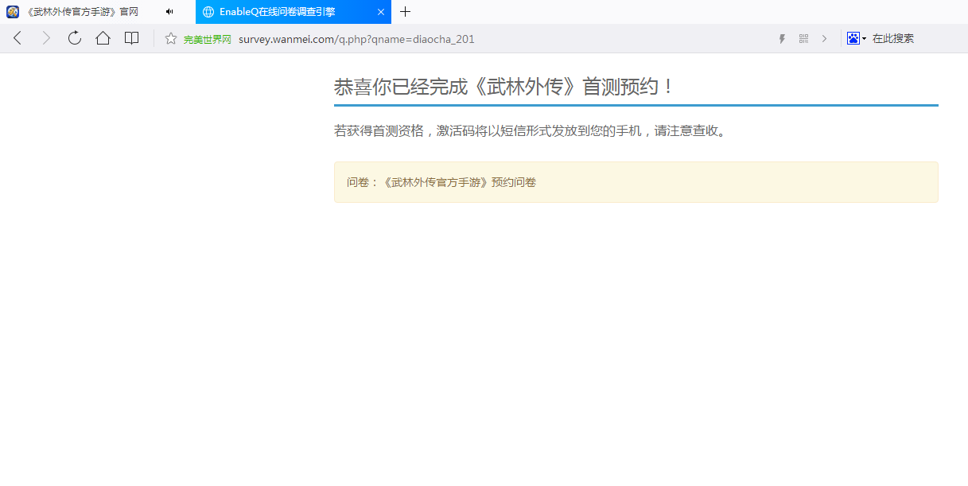Click the 若获得首测资格 notice paragraph

(x=531, y=130)
